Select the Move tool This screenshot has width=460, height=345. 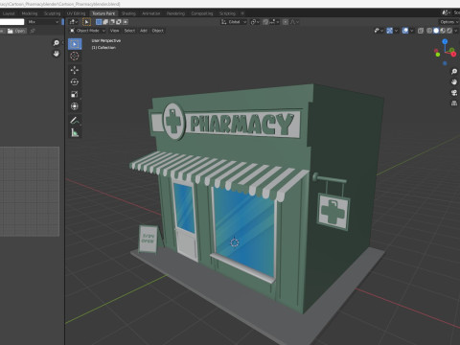click(75, 70)
